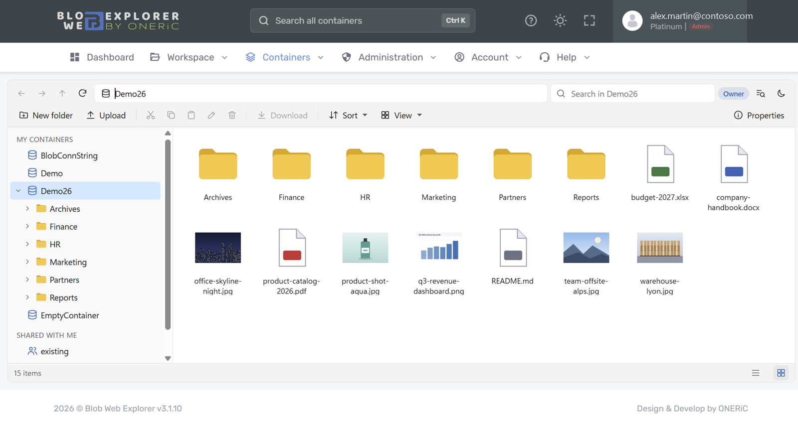Delete with the trash icon

(x=232, y=115)
